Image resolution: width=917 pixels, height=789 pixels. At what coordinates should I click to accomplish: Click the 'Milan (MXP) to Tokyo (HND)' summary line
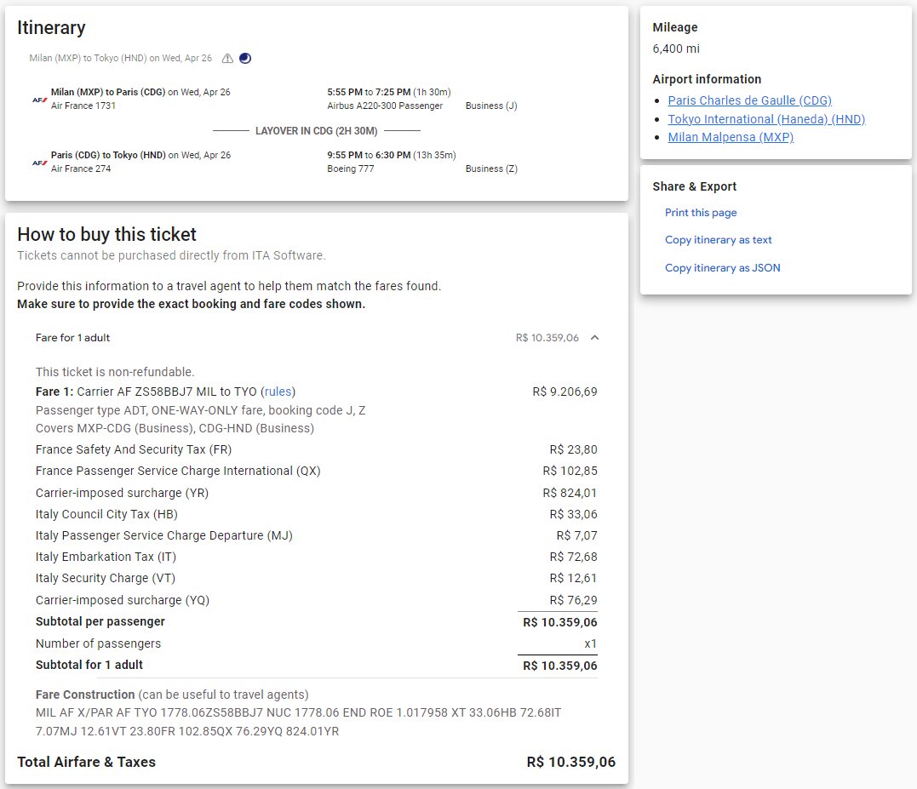click(x=120, y=59)
